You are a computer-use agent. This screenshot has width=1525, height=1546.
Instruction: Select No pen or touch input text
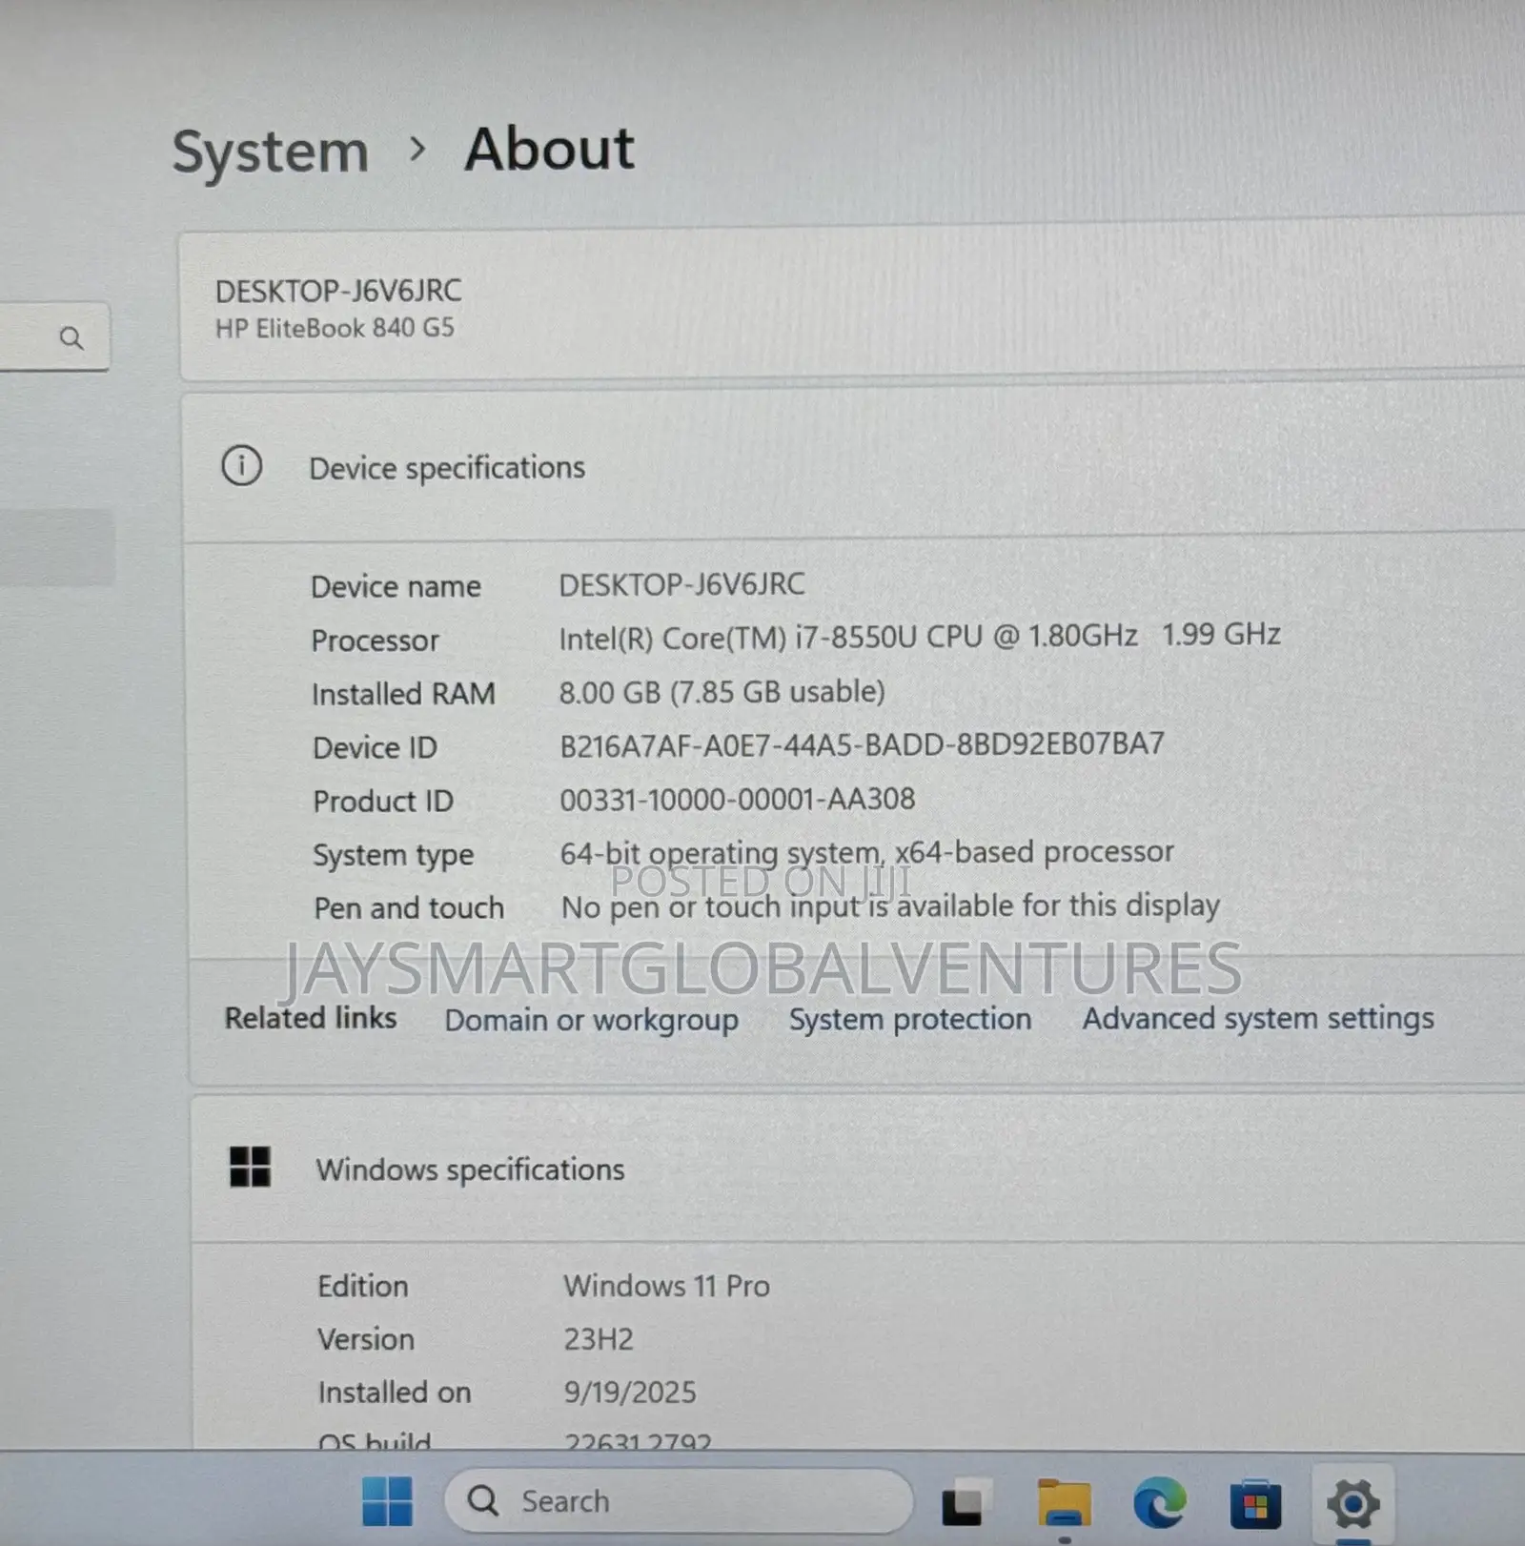(890, 905)
